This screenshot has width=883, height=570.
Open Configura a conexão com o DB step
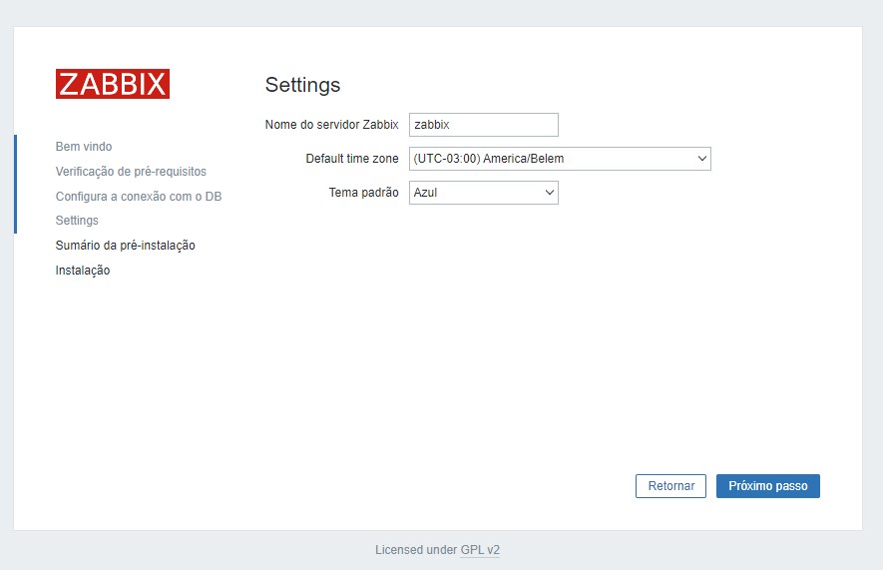coord(139,197)
